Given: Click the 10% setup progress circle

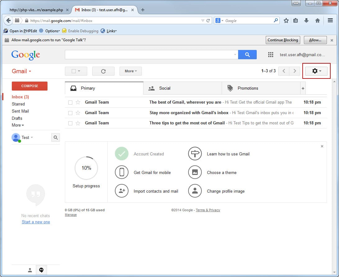Looking at the screenshot, I should click(86, 168).
